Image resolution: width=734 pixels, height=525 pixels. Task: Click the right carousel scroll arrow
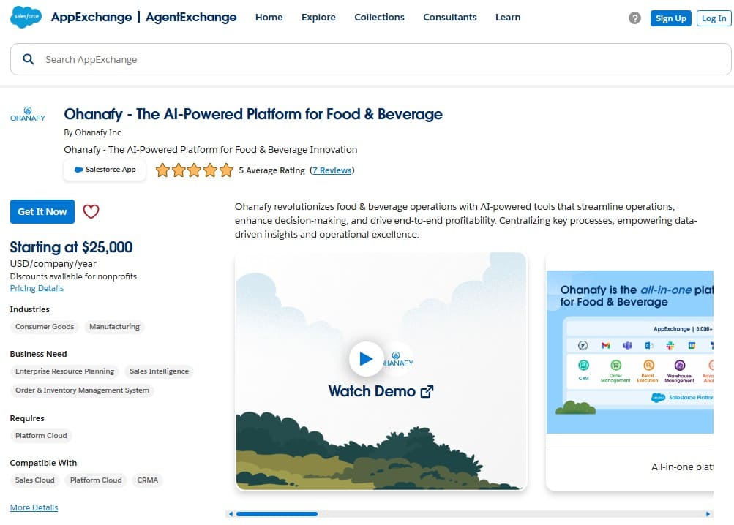(708, 514)
